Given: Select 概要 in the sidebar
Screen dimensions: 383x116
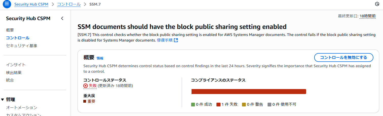Looking at the screenshot, I should click(x=10, y=30).
